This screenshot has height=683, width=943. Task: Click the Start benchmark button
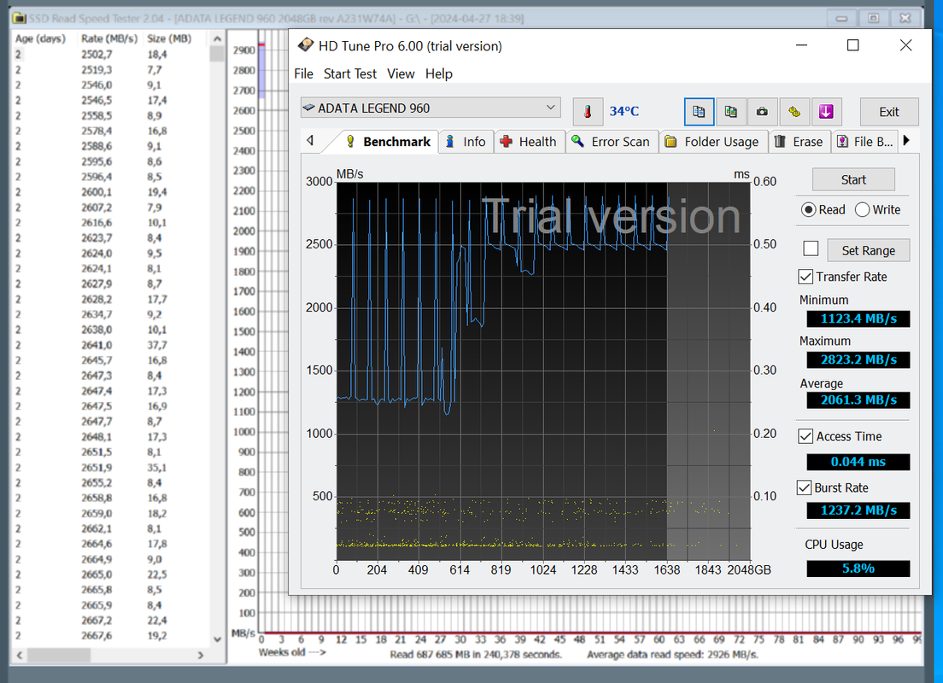852,179
